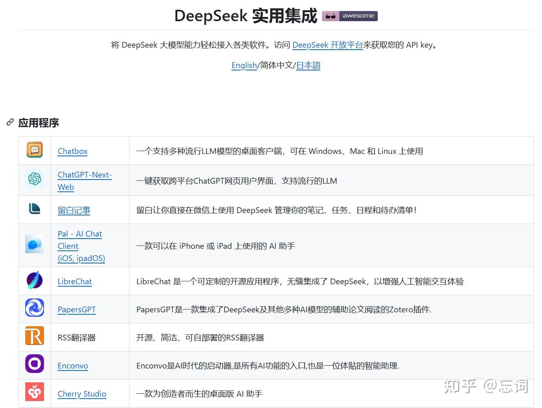This screenshot has height=408, width=542.
Task: Open the PapersGPT Zotero plugin link
Action: point(77,309)
